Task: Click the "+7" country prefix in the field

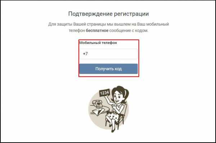Action: tap(85, 54)
